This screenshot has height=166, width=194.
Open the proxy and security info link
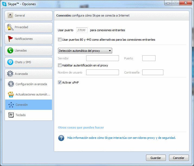point(121,138)
